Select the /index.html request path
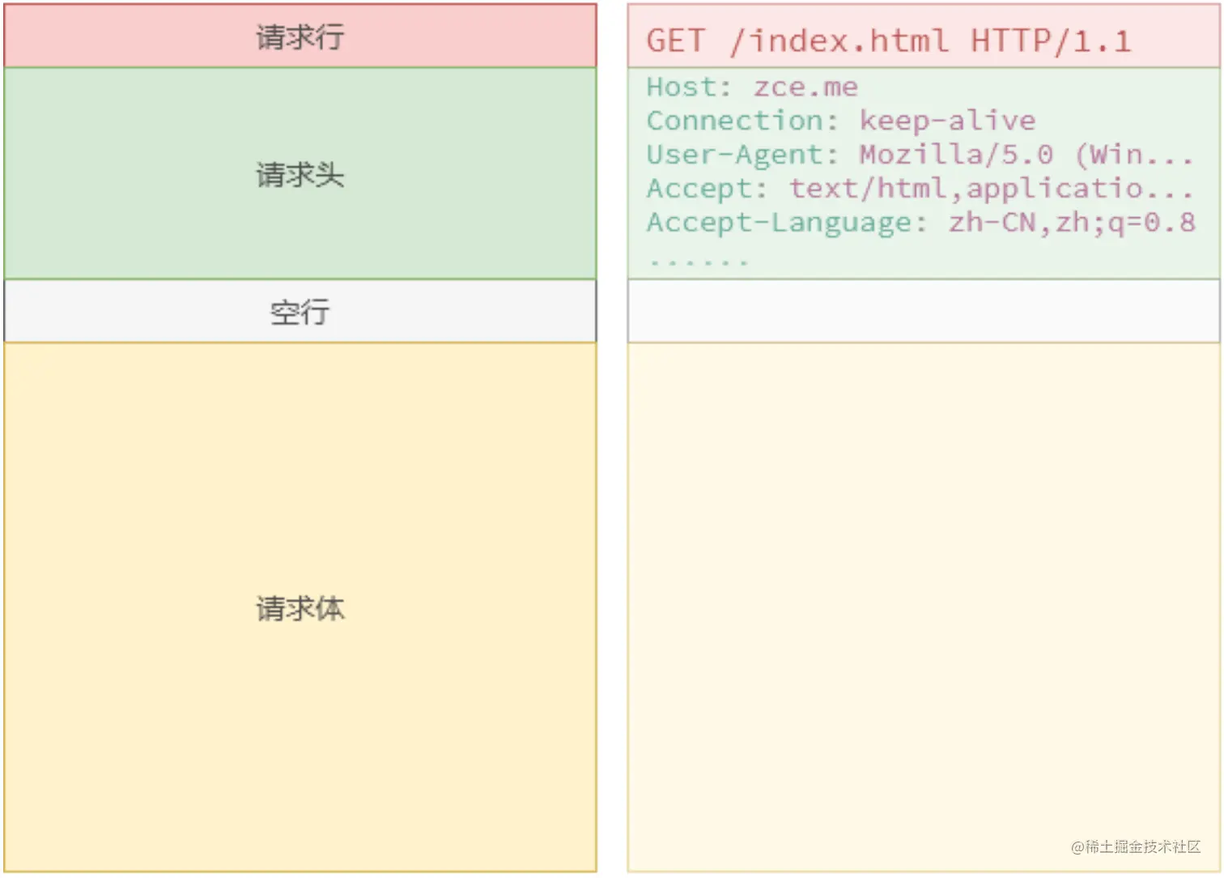This screenshot has height=878, width=1224. (839, 40)
